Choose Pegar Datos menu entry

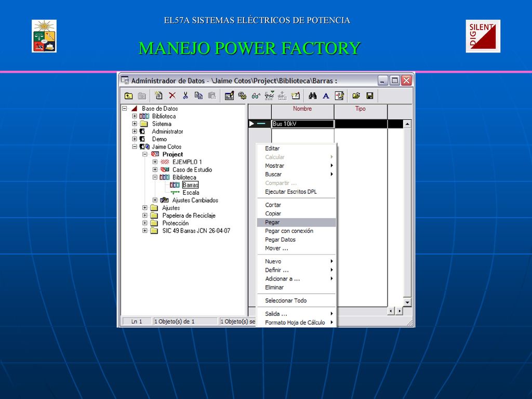pos(297,240)
